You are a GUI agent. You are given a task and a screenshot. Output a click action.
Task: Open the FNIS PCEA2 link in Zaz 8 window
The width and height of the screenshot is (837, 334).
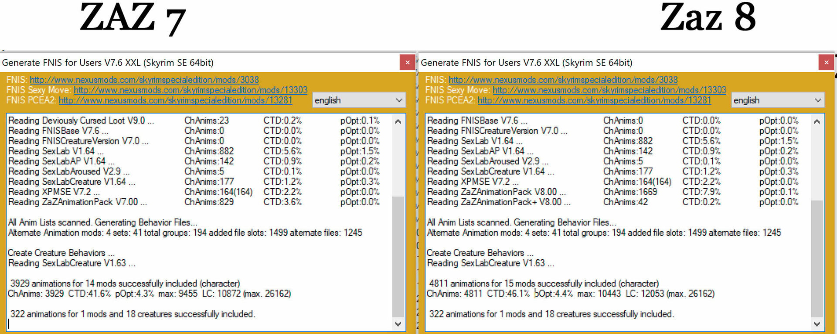[x=595, y=100]
